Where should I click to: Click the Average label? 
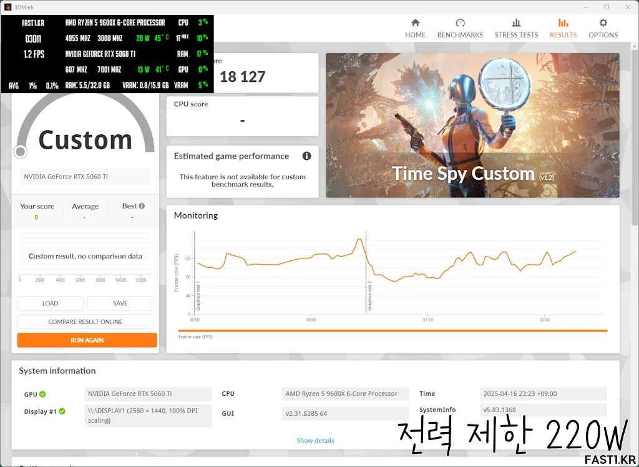pyautogui.click(x=85, y=207)
